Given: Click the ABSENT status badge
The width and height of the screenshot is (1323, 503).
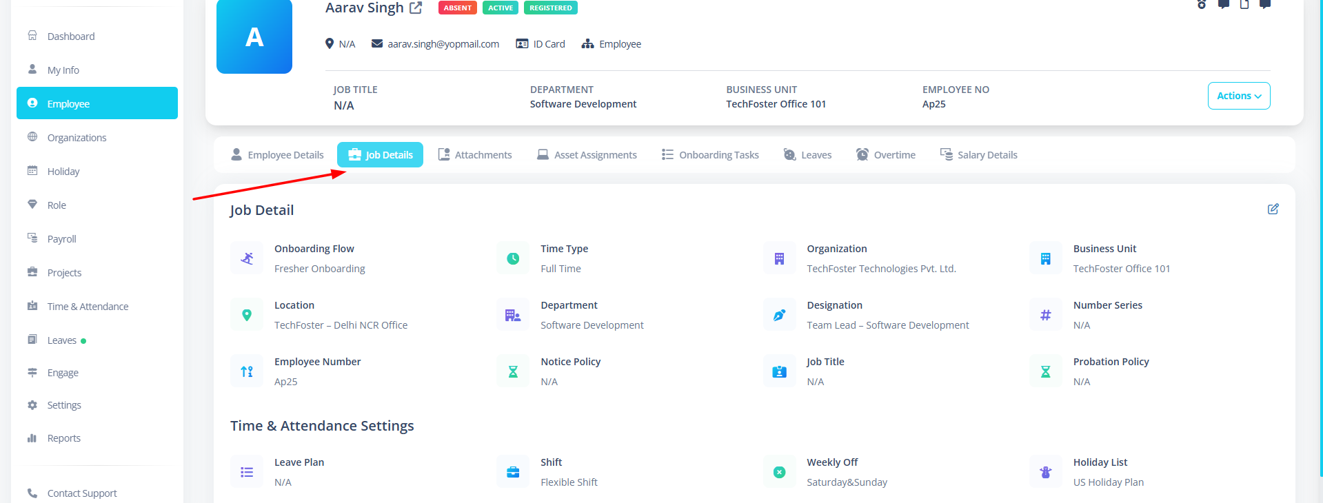Looking at the screenshot, I should click(458, 8).
